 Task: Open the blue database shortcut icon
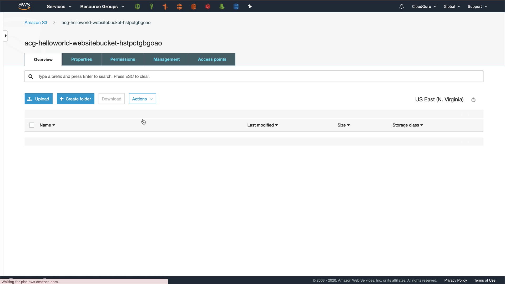click(236, 7)
